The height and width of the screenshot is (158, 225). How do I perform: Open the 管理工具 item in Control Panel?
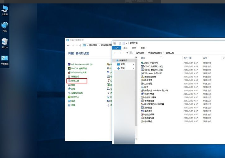[x=75, y=81]
